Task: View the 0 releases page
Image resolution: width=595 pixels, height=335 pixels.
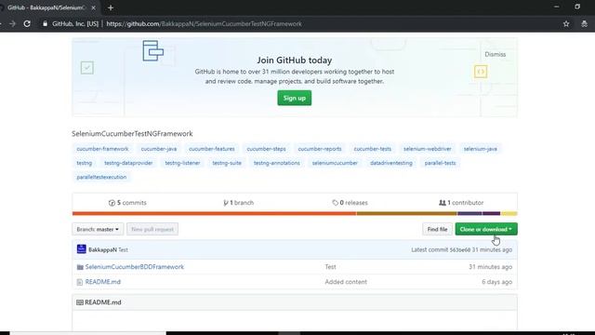Action: (x=350, y=203)
